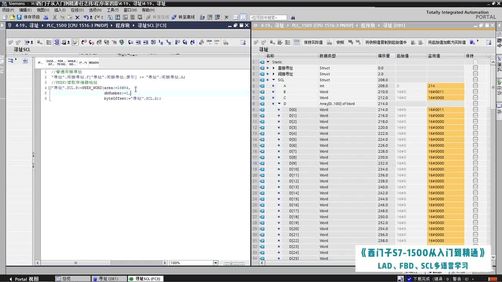Click binoculars search icon beside search field

(293, 17)
